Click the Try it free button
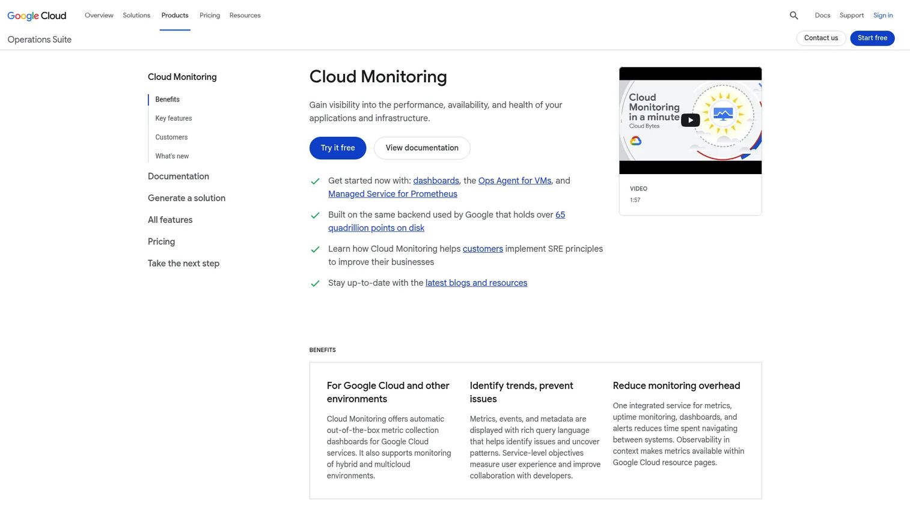The height and width of the screenshot is (511, 910). tap(338, 148)
